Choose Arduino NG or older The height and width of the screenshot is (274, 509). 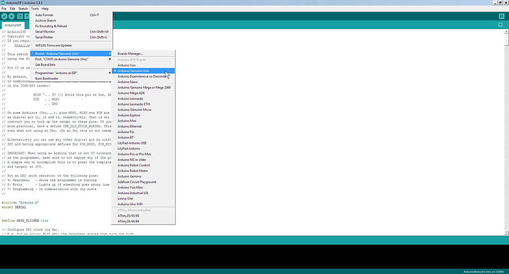coord(143,160)
